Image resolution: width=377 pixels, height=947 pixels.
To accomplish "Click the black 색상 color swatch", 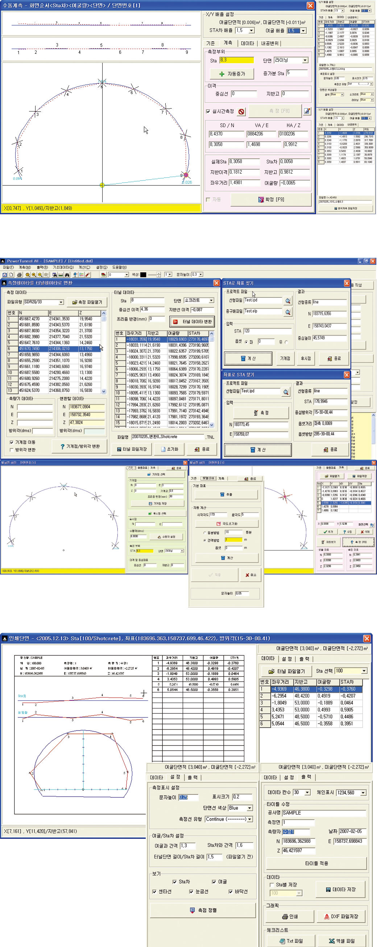I will pos(143,275).
